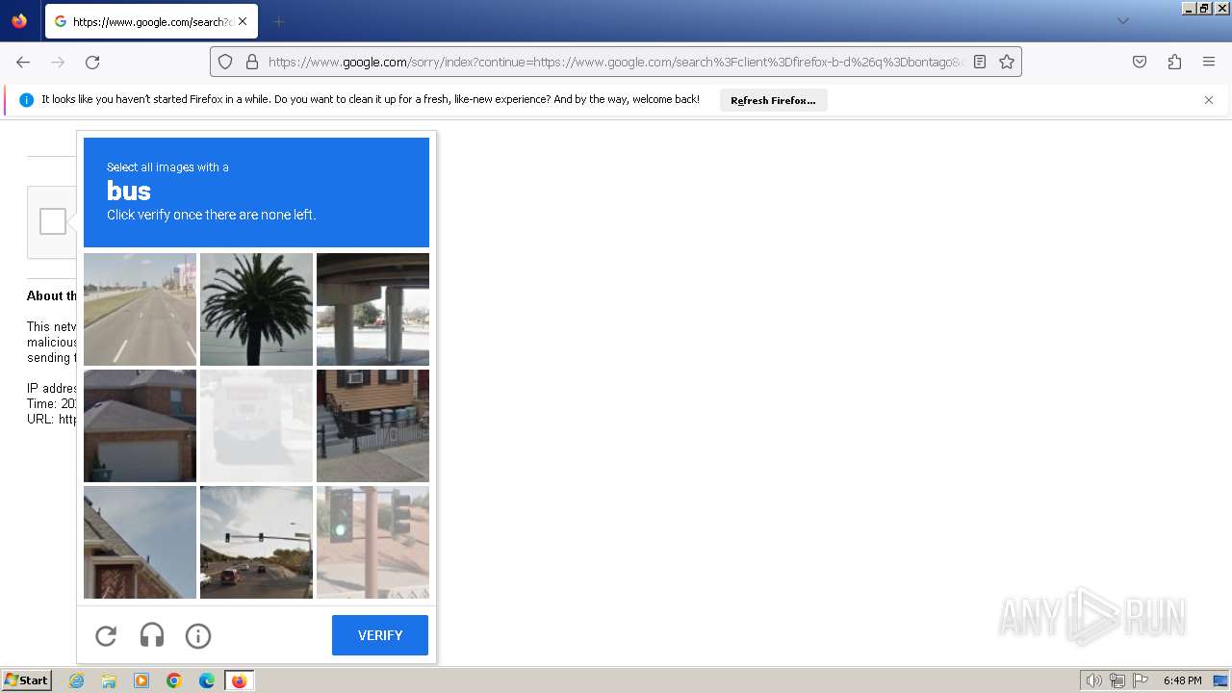
Task: Open the Extensions puzzle icon
Action: 1174,62
